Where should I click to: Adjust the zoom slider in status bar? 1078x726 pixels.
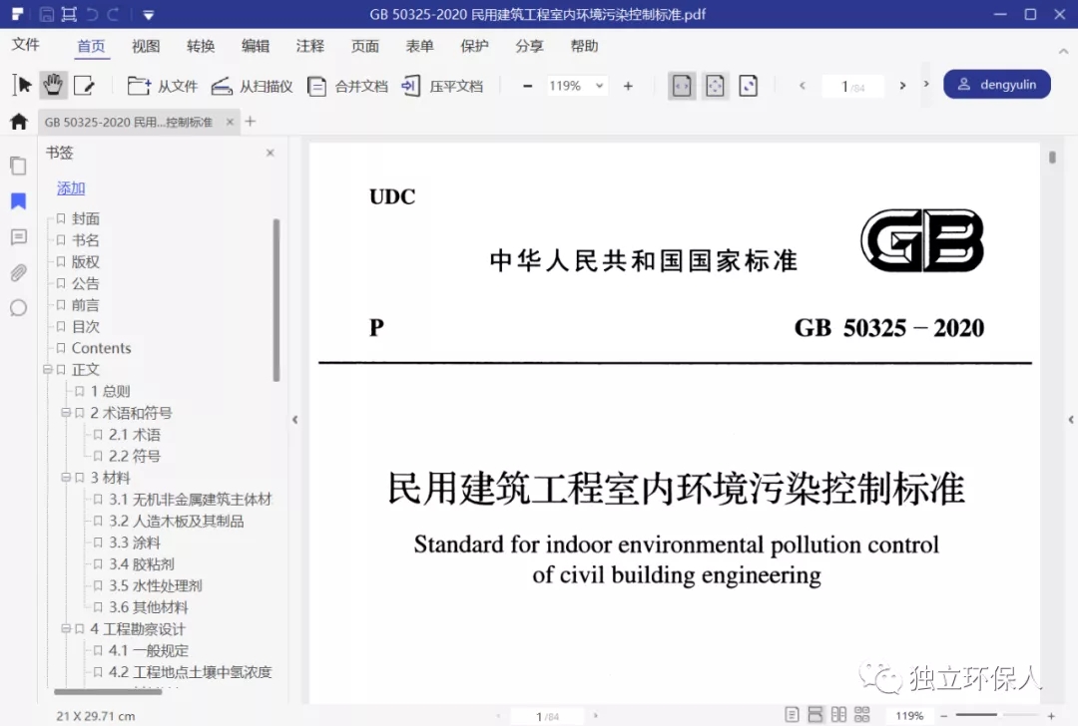coord(1001,715)
